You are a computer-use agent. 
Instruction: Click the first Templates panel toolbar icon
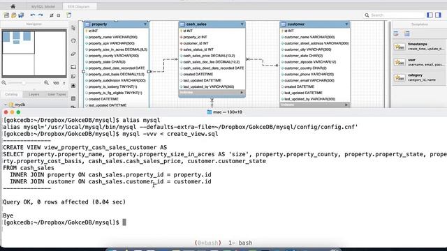coord(396,34)
